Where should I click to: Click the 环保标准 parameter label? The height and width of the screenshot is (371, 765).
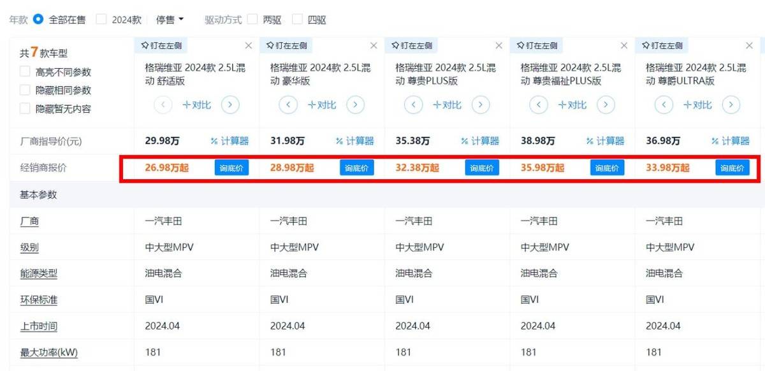click(x=39, y=300)
